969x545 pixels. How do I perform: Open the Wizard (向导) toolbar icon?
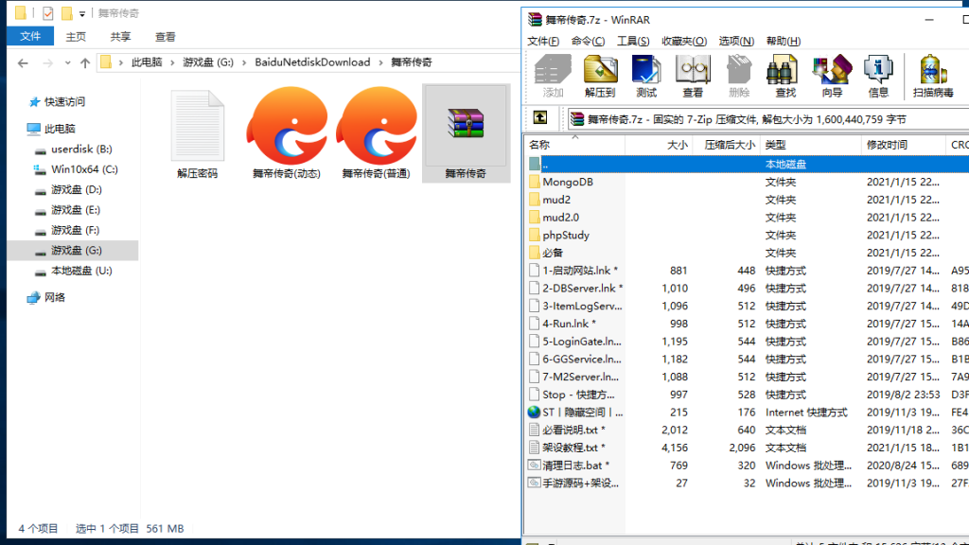coord(832,76)
